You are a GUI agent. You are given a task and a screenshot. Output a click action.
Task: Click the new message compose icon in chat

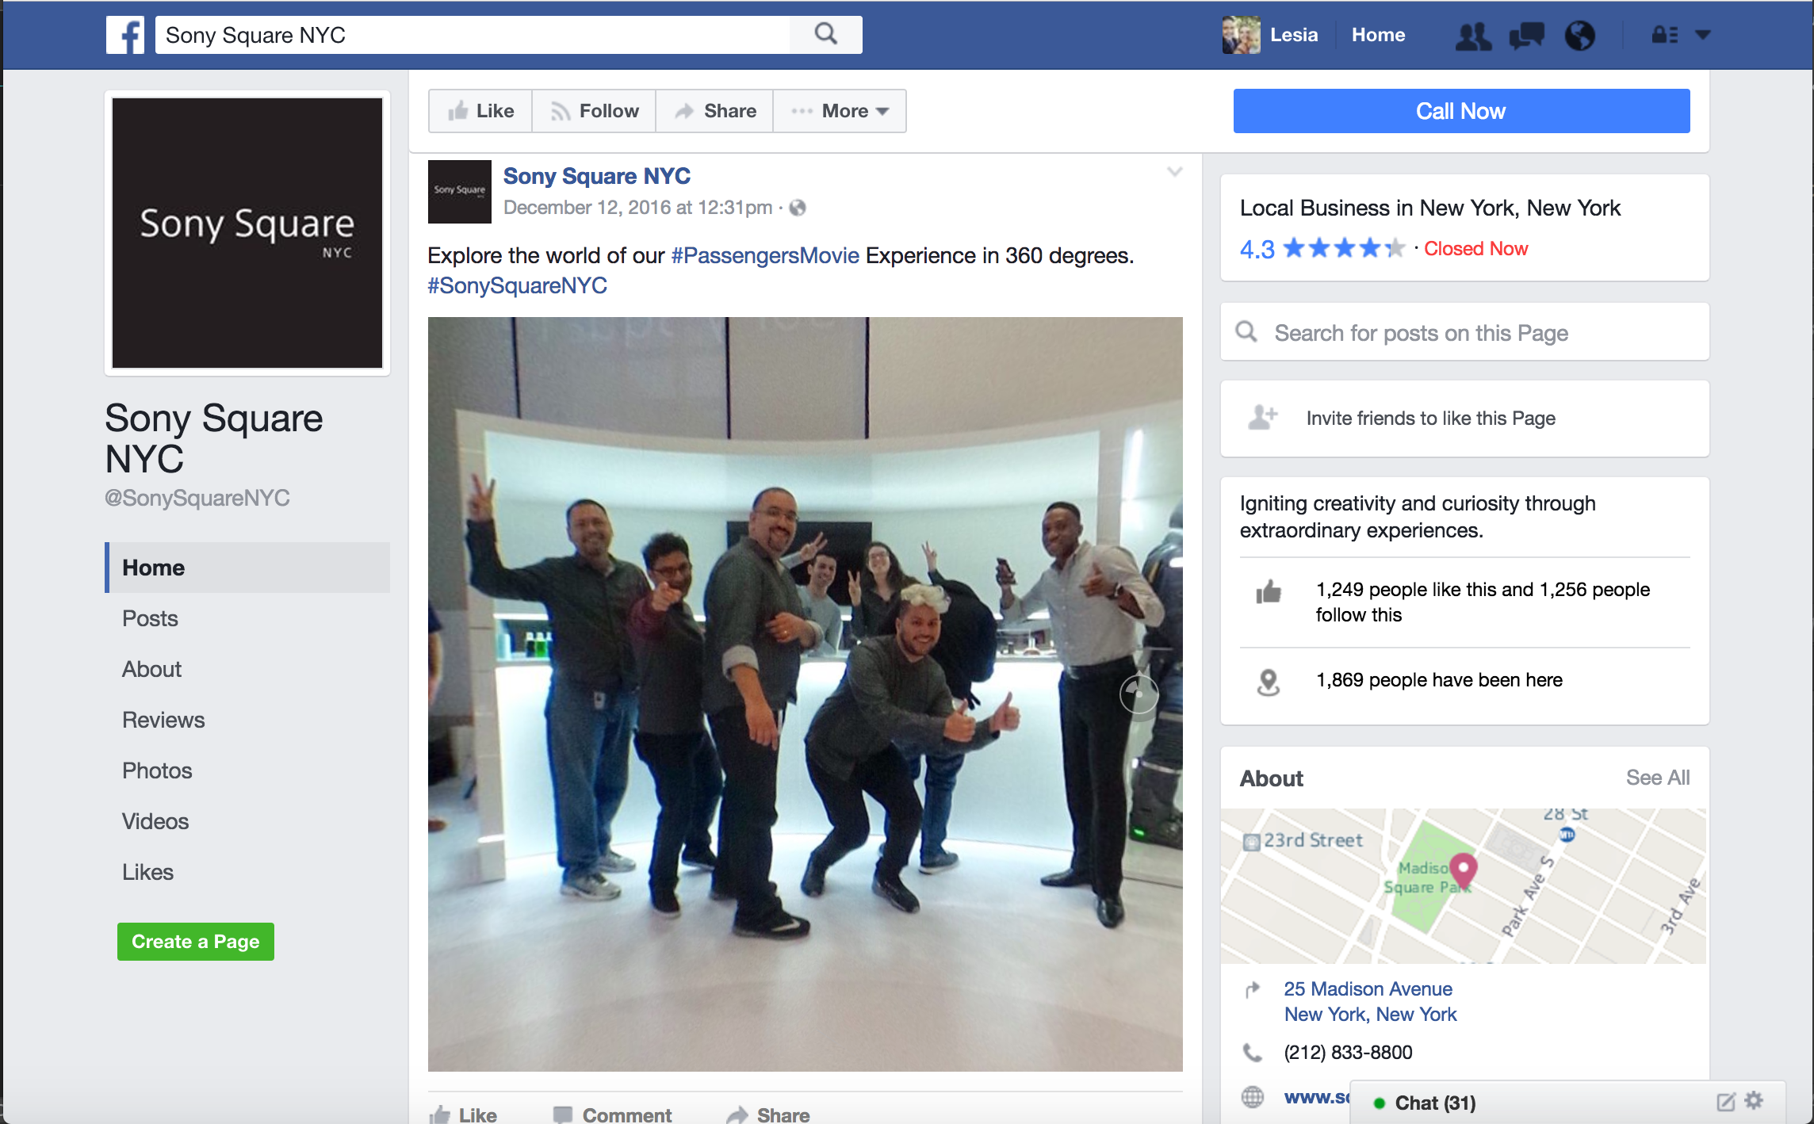(x=1726, y=1102)
